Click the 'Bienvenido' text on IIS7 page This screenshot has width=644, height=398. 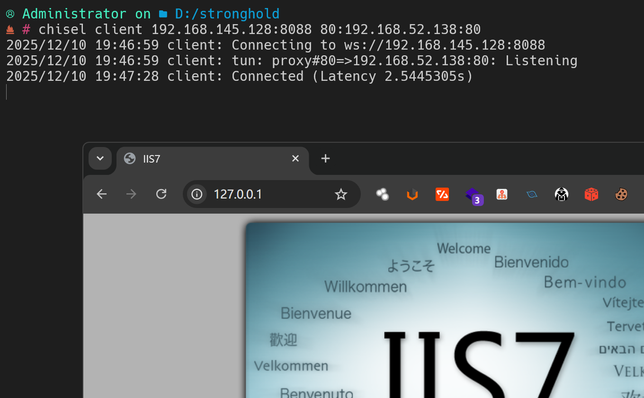coord(531,262)
